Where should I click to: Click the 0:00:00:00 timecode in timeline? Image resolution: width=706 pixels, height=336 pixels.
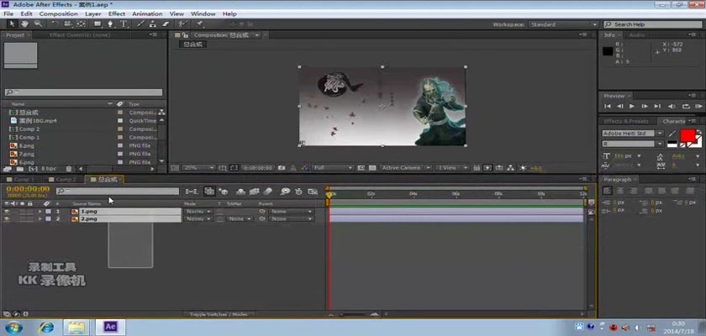click(28, 189)
